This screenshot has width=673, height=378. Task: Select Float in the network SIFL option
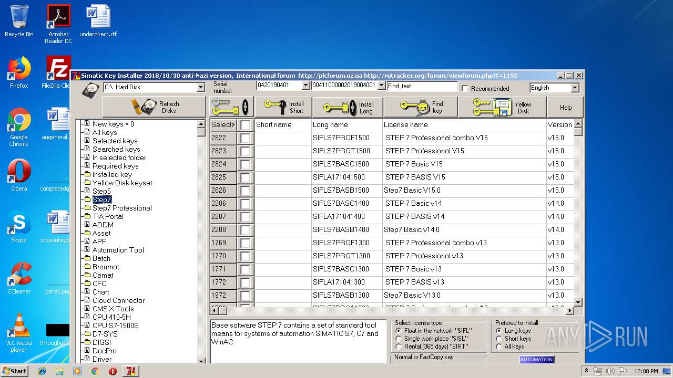(399, 331)
